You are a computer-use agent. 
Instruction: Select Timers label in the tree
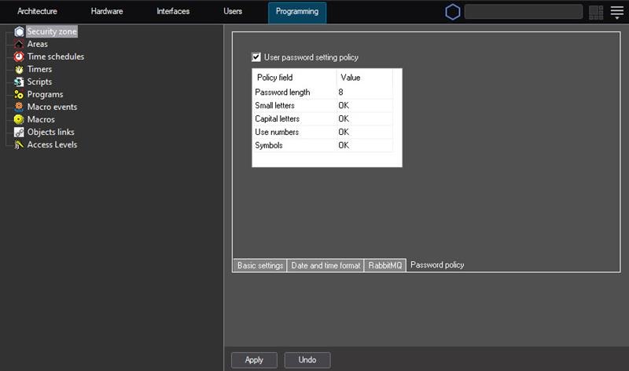(39, 69)
